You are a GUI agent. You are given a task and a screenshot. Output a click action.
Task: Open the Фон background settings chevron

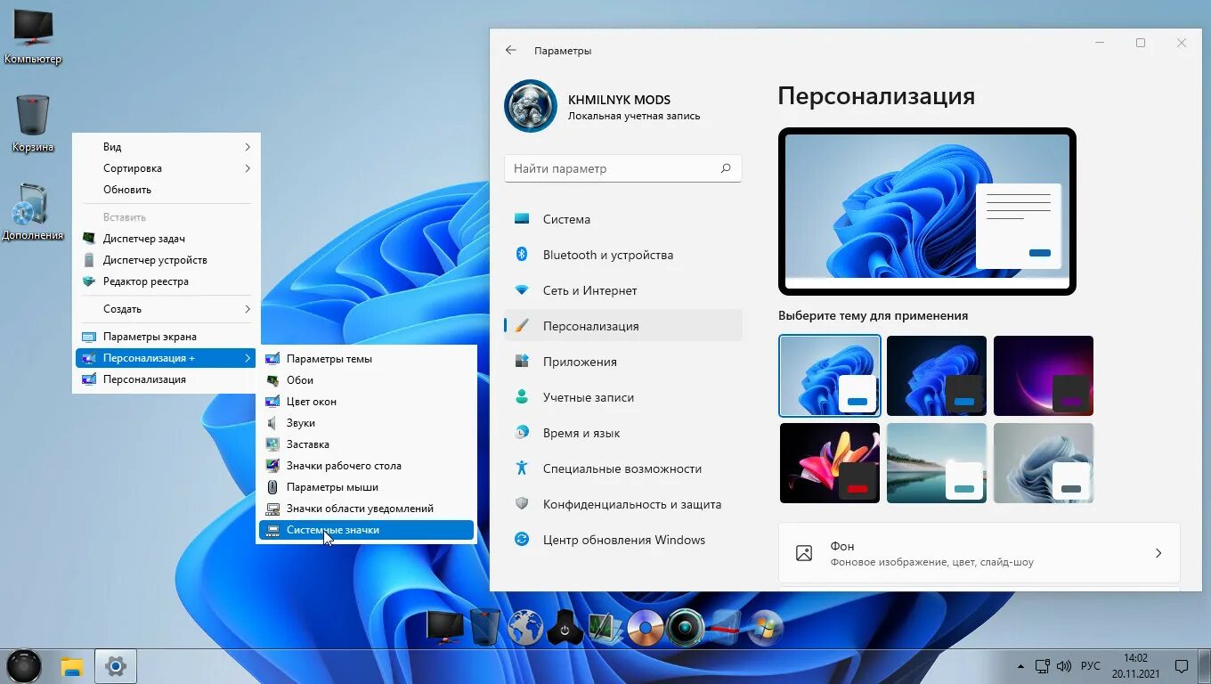[1158, 553]
